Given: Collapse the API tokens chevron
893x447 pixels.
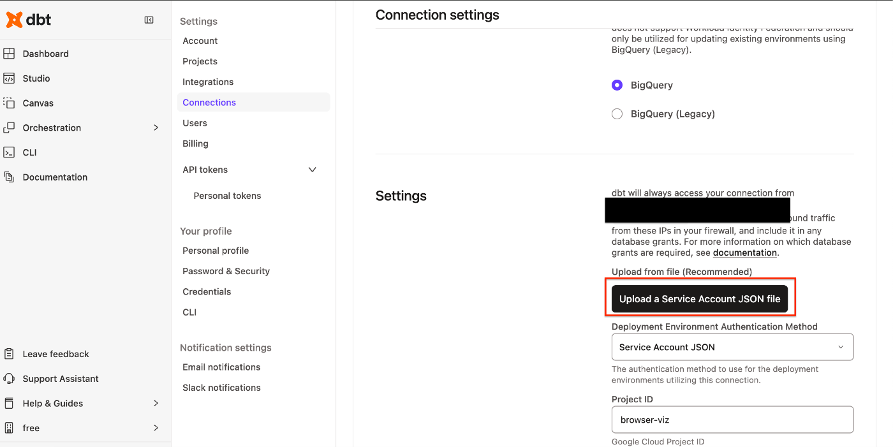Looking at the screenshot, I should click(313, 170).
